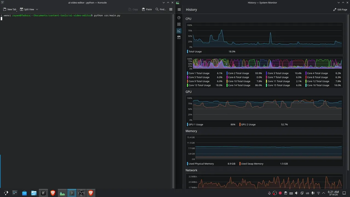The height and width of the screenshot is (197, 350).
Task: Click the GPU 1 Usage legend entry
Action: [211, 124]
